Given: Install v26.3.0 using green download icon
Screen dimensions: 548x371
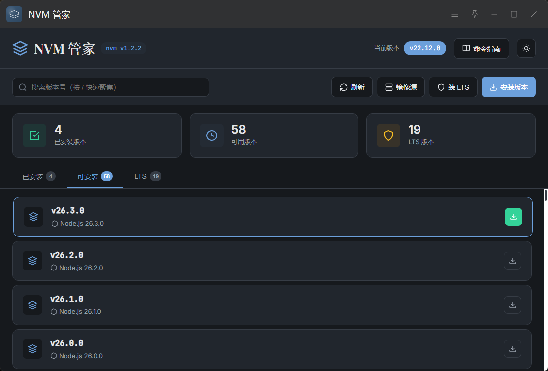Looking at the screenshot, I should click(514, 217).
